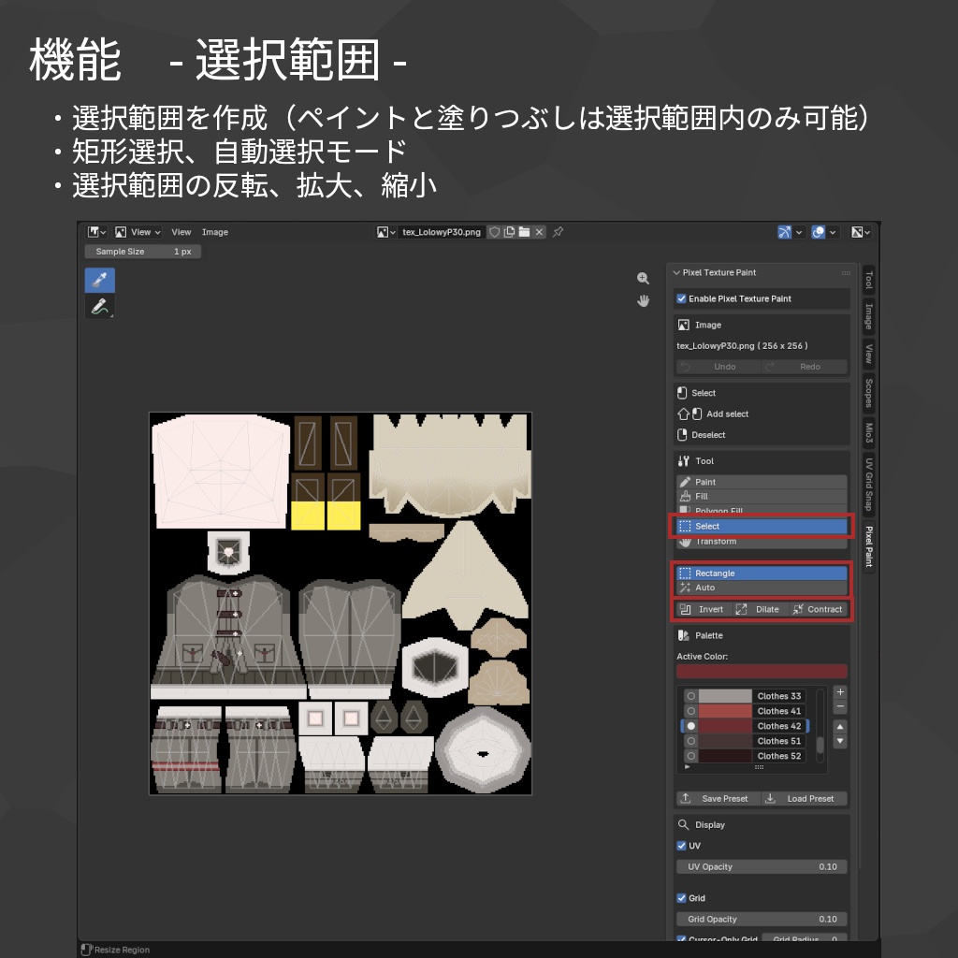Expand the display channels dropdown arrow

(867, 232)
